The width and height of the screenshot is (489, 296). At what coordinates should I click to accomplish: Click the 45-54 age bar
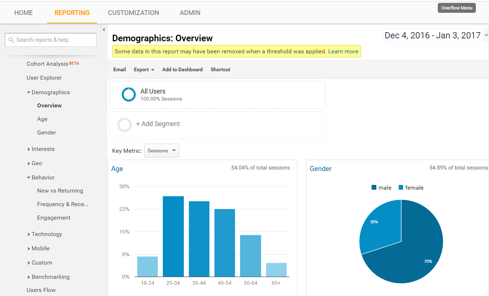225,243
